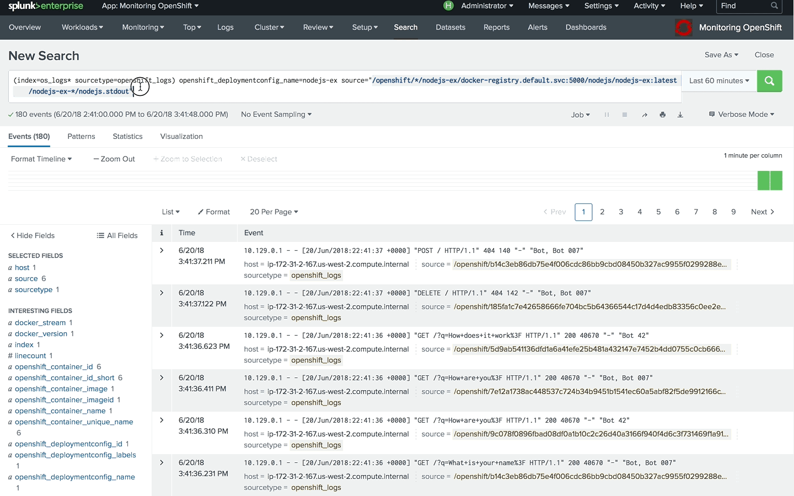The width and height of the screenshot is (794, 496).
Task: Click the sourcetype selected field
Action: pos(34,289)
